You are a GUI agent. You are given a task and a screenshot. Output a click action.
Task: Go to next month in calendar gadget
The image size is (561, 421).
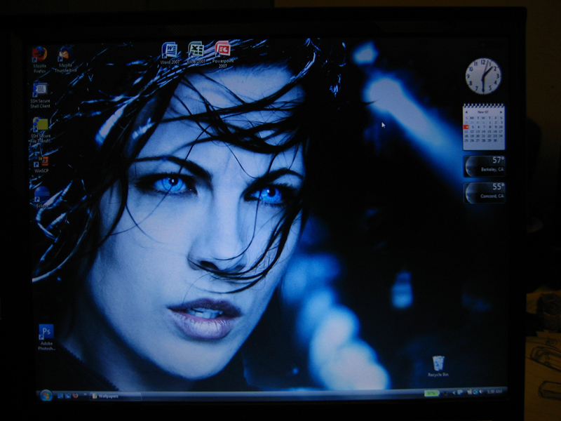pos(501,112)
